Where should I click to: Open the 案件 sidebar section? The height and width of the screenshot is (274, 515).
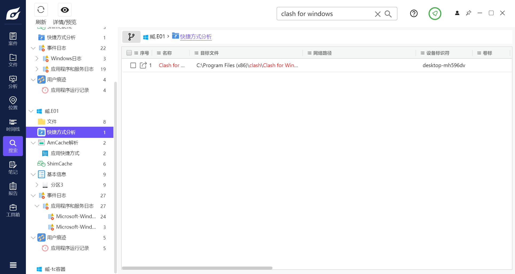tap(13, 39)
